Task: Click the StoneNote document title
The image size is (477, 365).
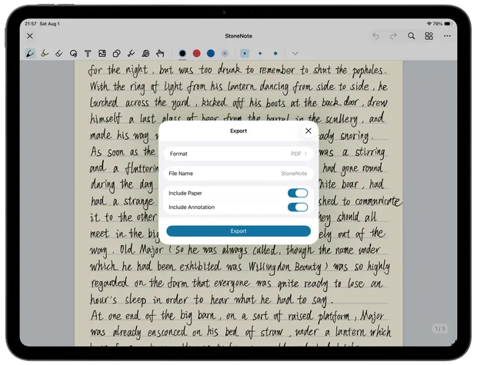Action: coord(239,36)
